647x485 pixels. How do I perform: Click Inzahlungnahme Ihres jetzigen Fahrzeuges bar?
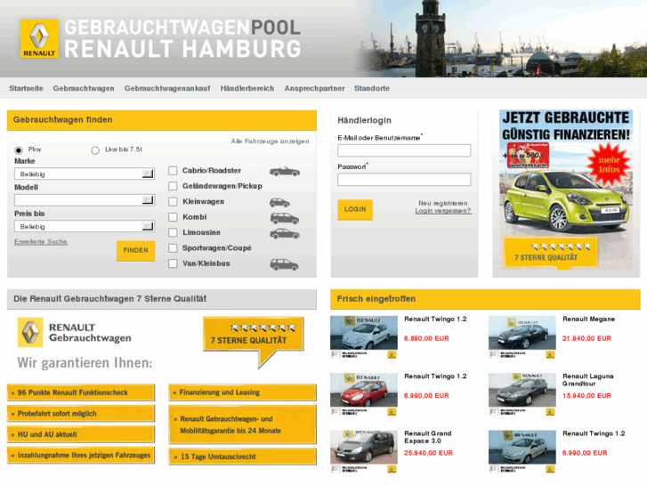coord(81,456)
